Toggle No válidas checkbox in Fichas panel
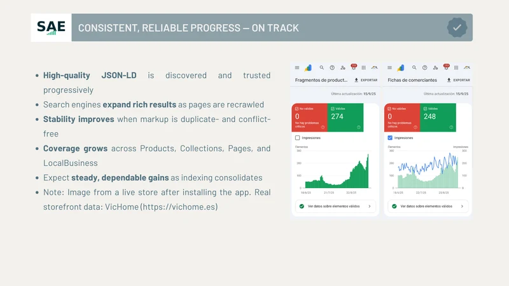Screen dimensions: 509x286 (389, 109)
